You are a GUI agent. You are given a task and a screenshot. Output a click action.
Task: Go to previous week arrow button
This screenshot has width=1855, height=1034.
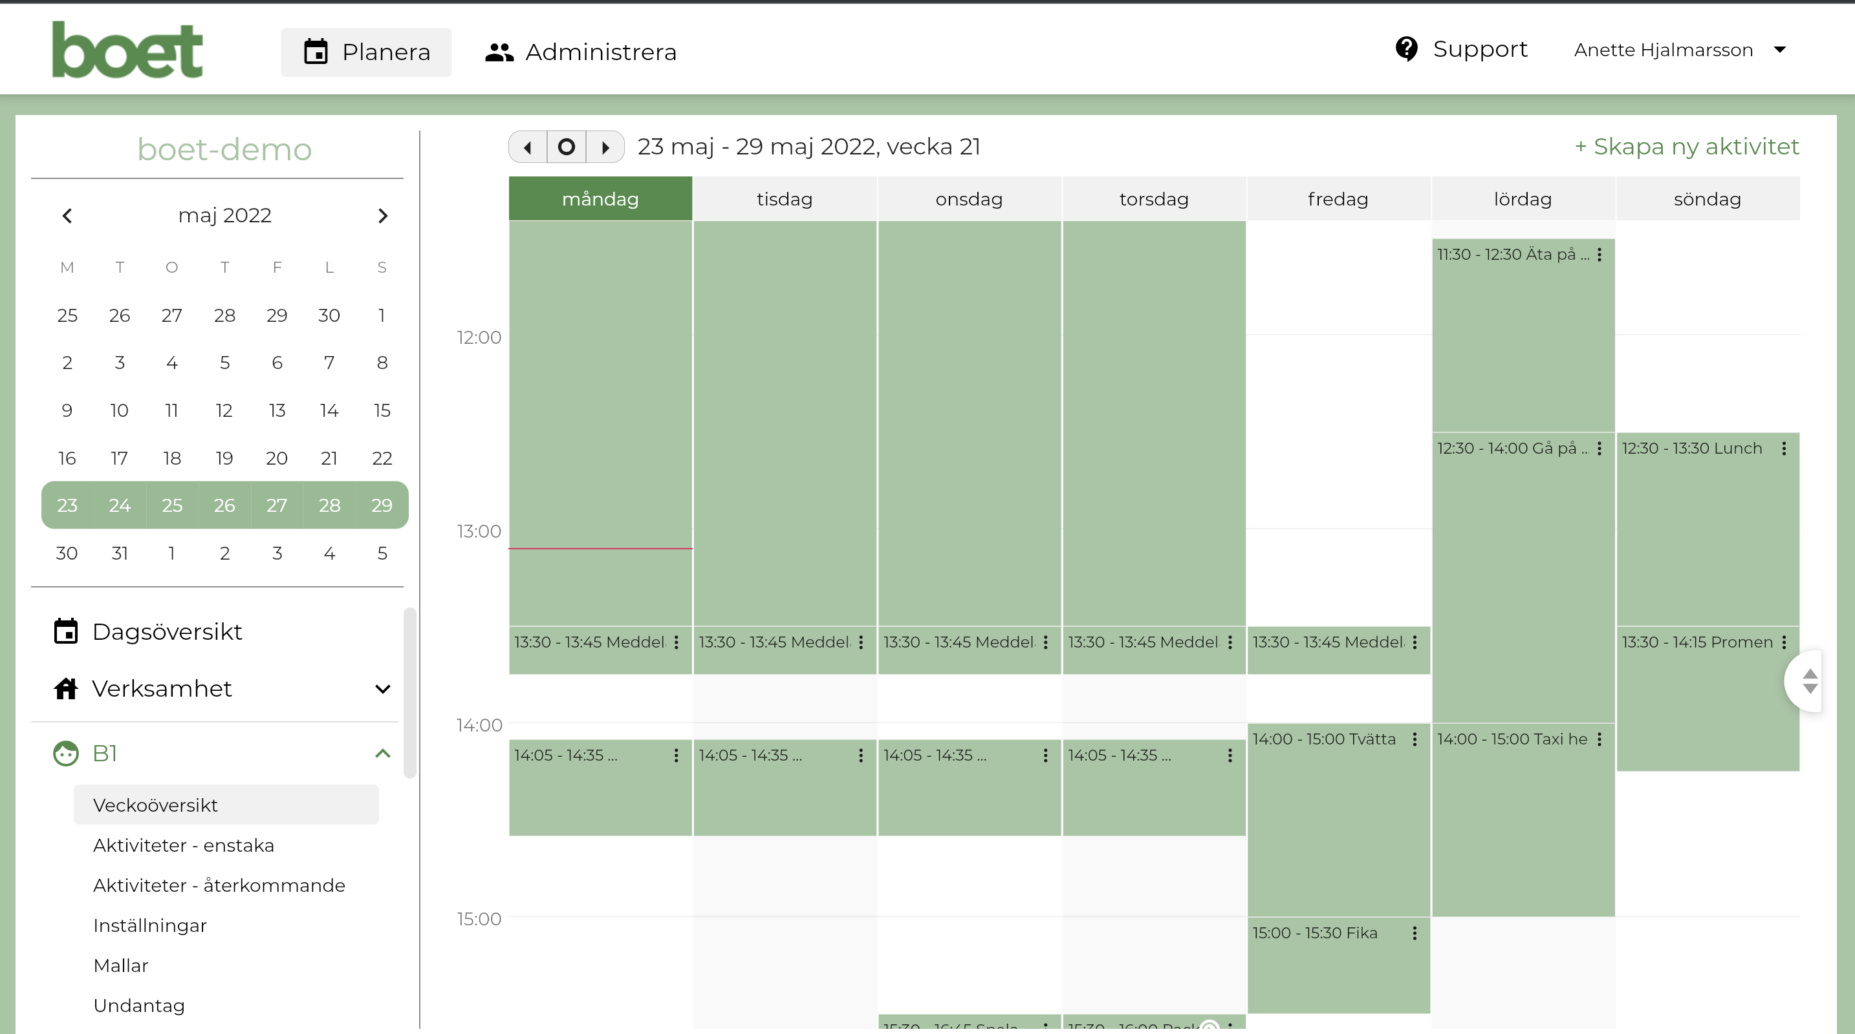coord(528,147)
